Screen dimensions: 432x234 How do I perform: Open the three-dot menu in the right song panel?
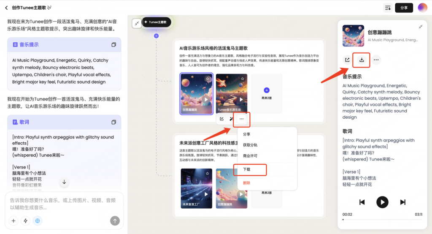pos(376,60)
